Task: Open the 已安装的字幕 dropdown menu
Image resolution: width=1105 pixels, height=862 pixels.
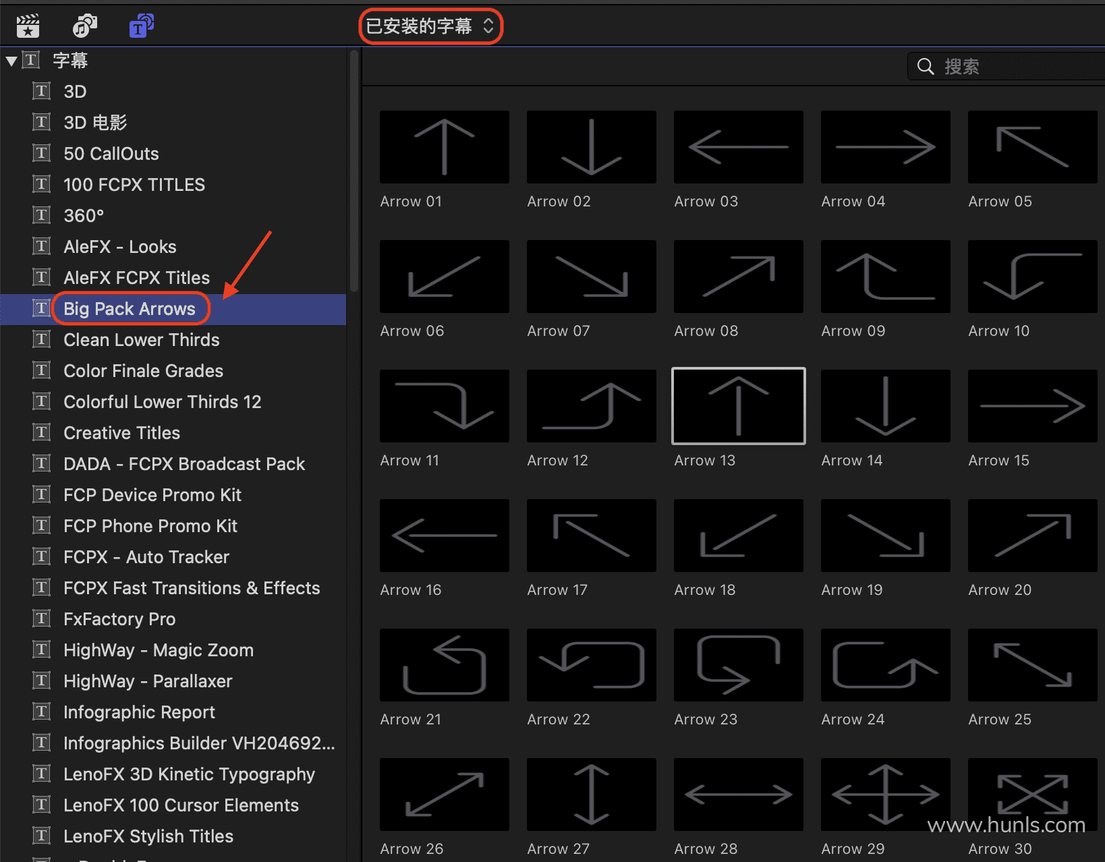Action: point(430,26)
